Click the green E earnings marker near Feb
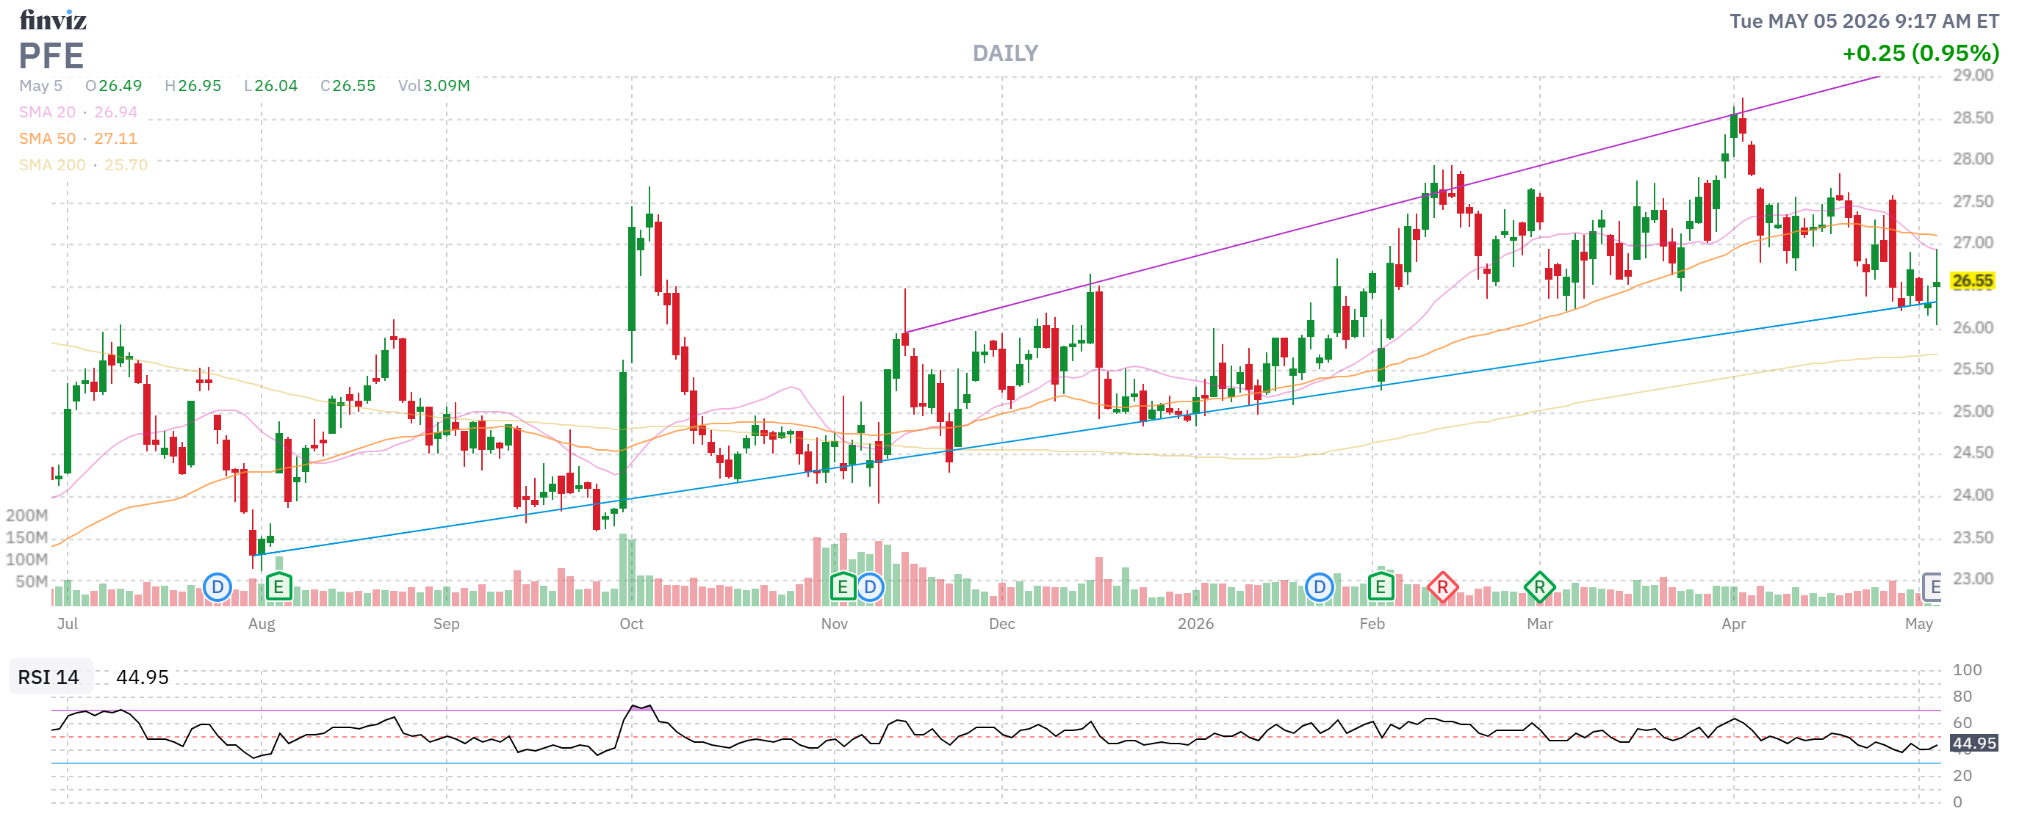The image size is (2019, 825). click(x=1381, y=587)
